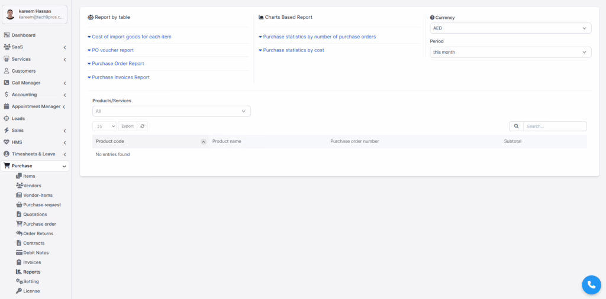Click the Currency info icon

click(432, 17)
